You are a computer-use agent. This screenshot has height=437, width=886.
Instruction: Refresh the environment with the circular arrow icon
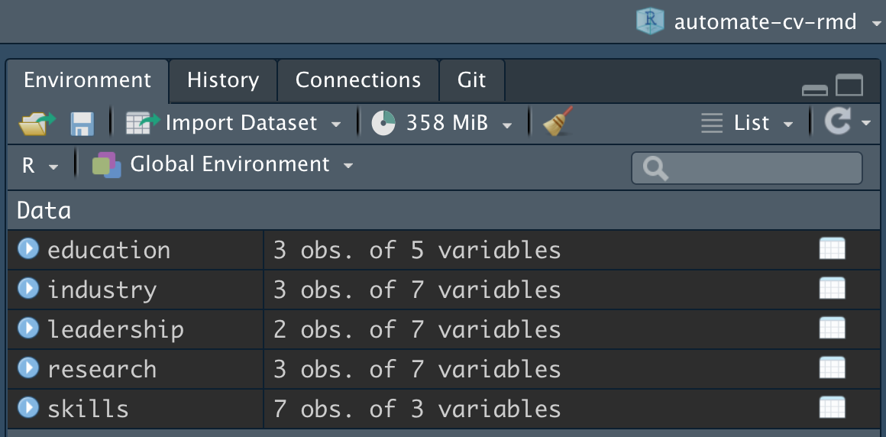(x=838, y=122)
